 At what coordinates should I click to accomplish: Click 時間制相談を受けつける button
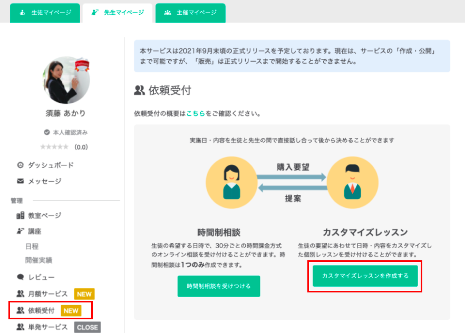(x=219, y=286)
